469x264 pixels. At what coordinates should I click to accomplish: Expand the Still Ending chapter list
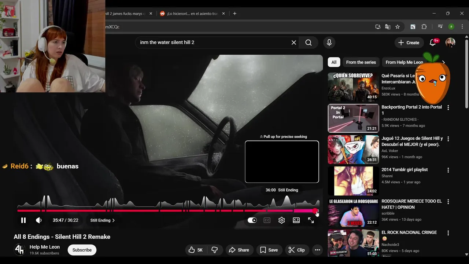103,220
